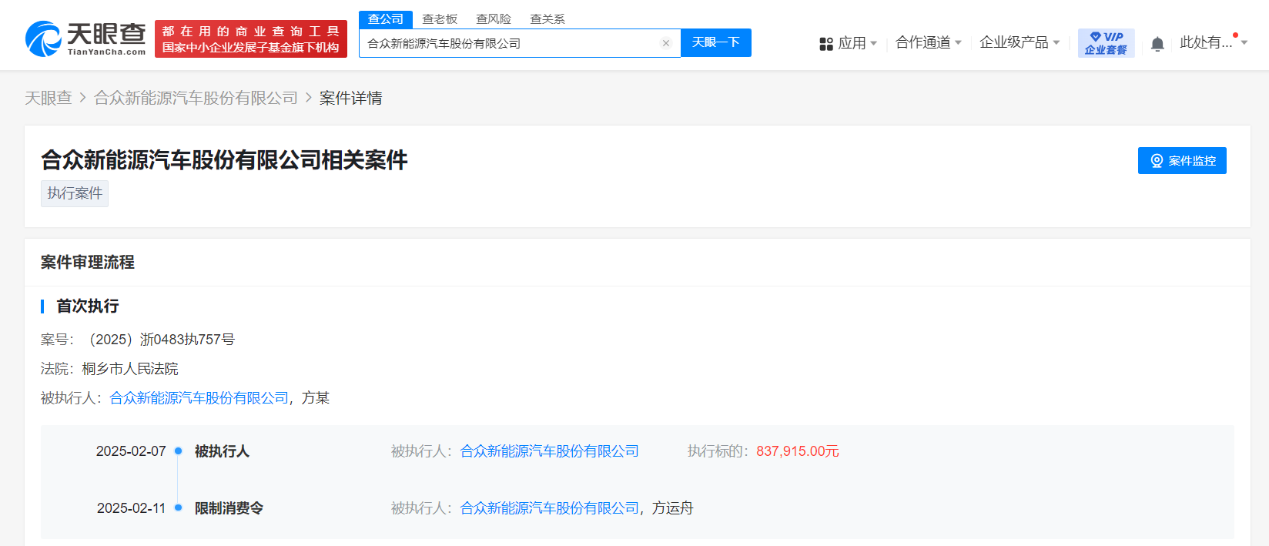Open company link in the 2025-02-07 row
The height and width of the screenshot is (546, 1269).
pos(550,451)
